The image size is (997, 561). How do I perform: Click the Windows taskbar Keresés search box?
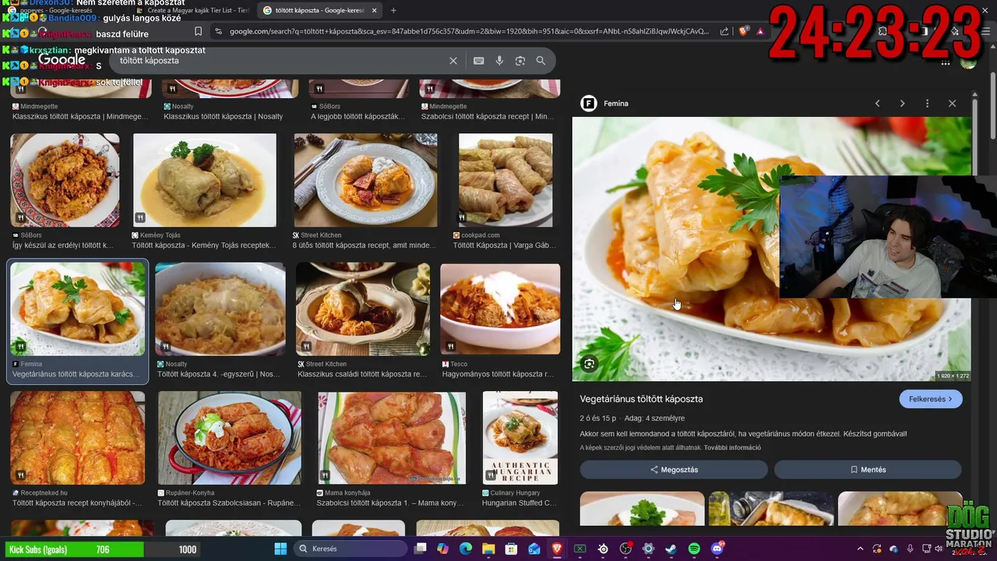(351, 549)
